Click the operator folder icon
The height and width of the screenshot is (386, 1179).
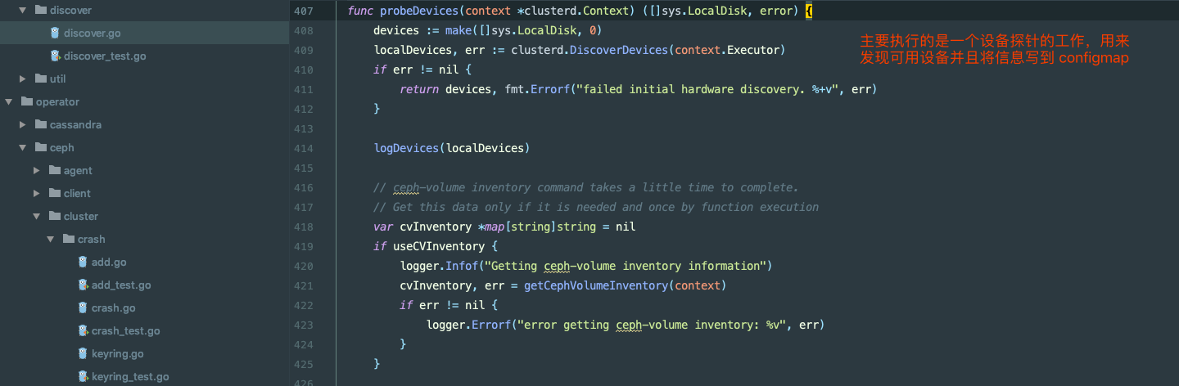point(25,102)
